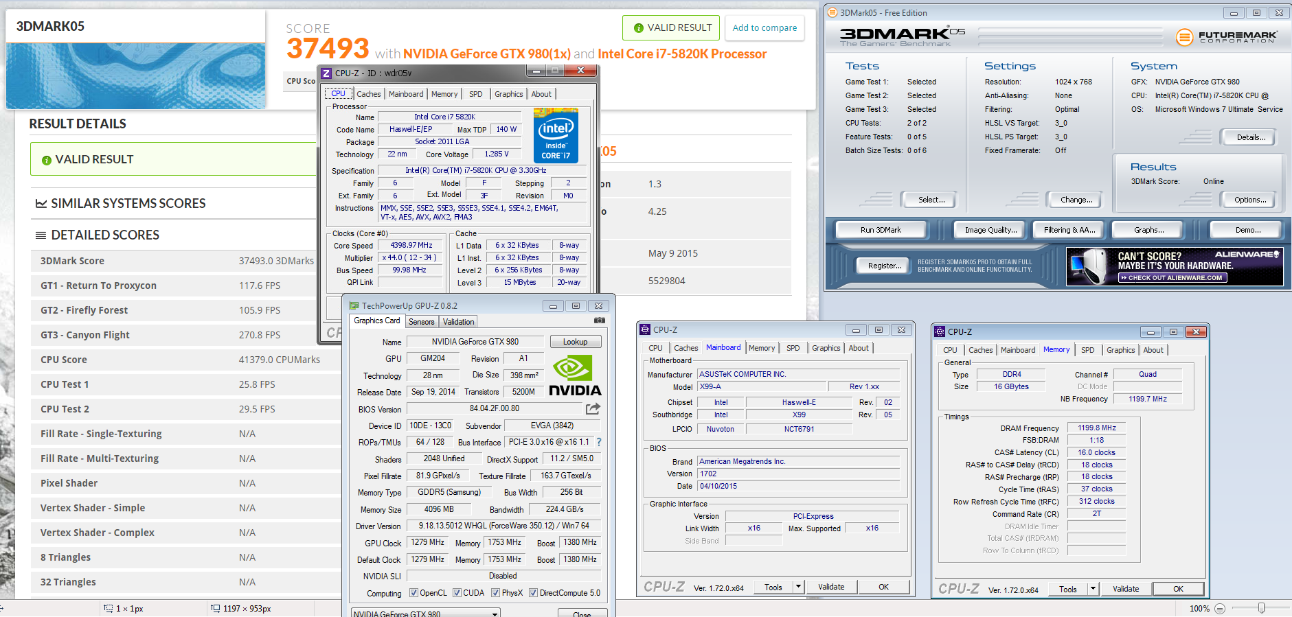Click the GPU-Z title bar icon
Viewport: 1292px width, 617px height.
pos(354,305)
